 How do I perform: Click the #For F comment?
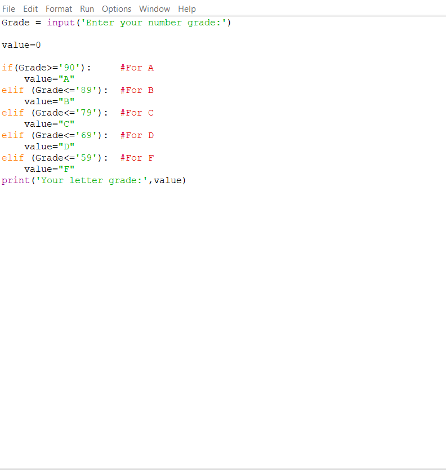(x=137, y=158)
